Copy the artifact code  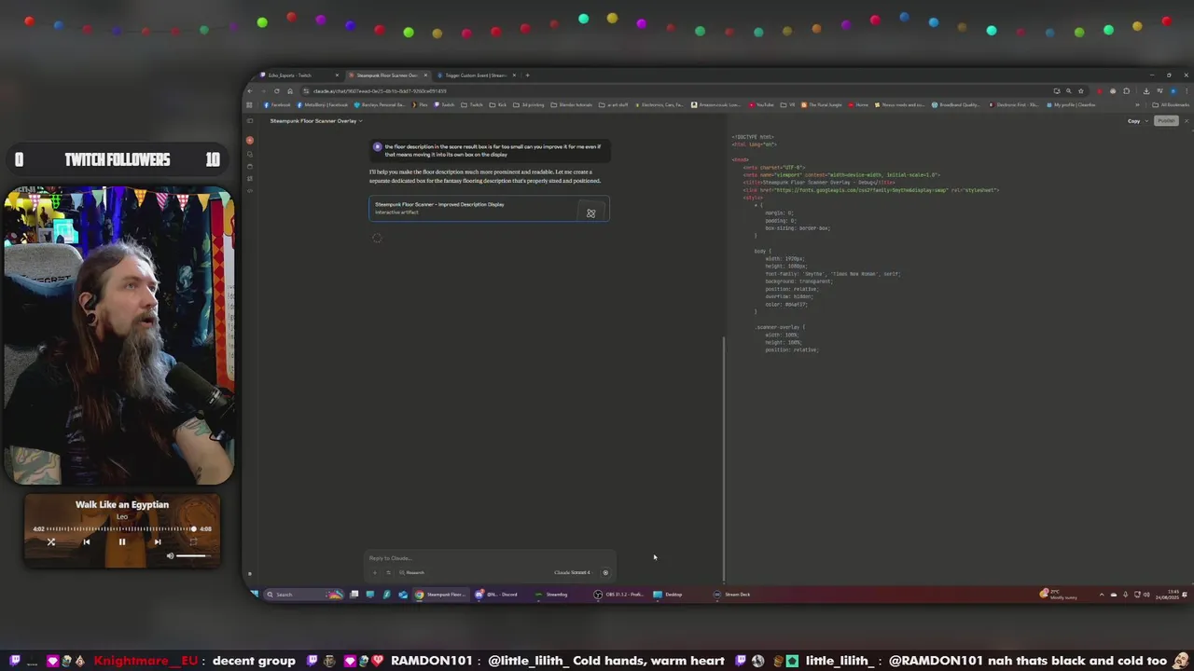coord(1133,120)
